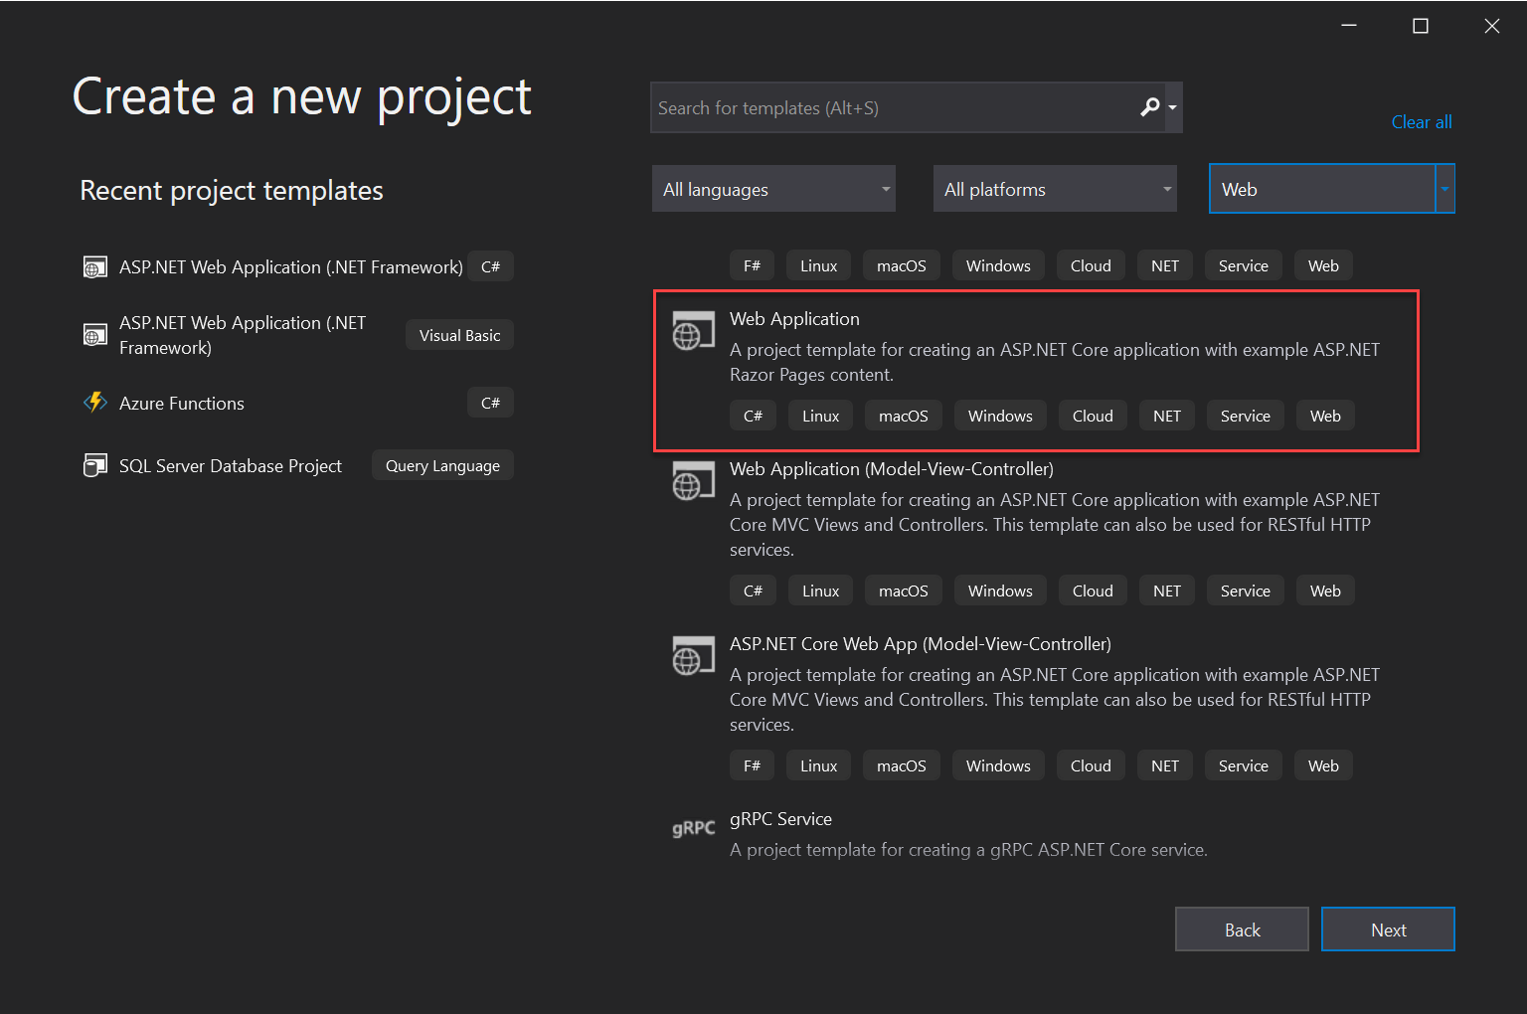Click inside the template search field
This screenshot has width=1527, height=1014.
[x=895, y=107]
